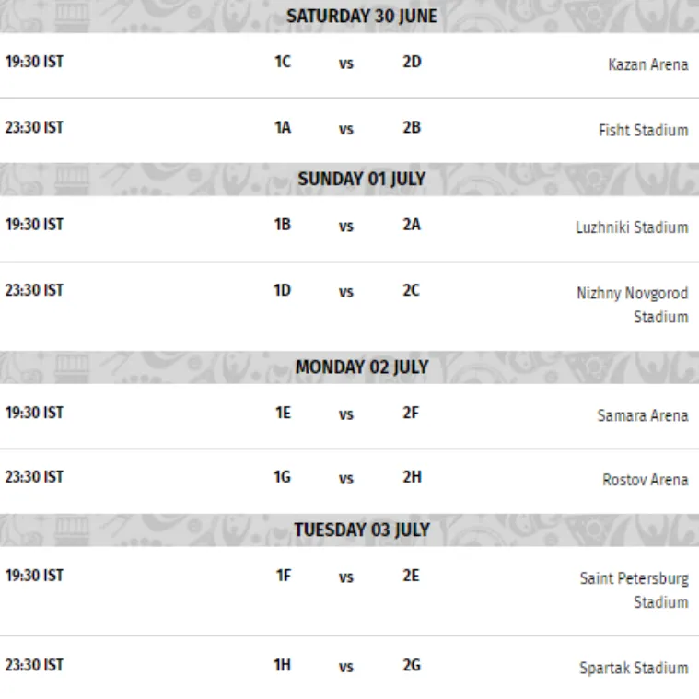Click the Sunday 01 July header

pyautogui.click(x=362, y=180)
